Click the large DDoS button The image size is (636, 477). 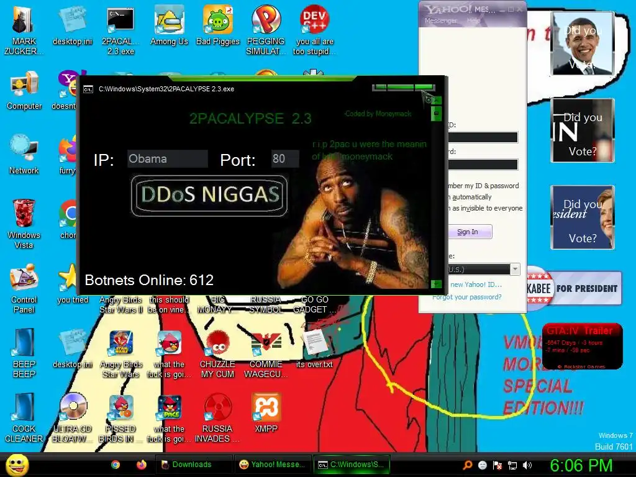pos(209,196)
